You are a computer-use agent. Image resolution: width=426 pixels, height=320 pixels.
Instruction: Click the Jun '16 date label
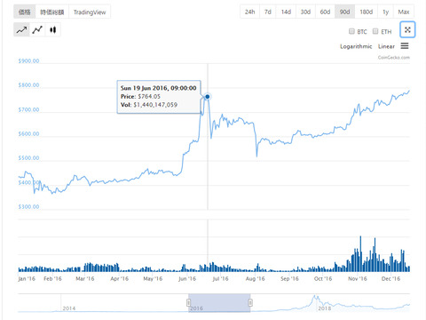(x=187, y=278)
